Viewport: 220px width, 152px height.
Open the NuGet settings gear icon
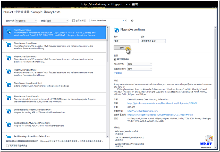click(x=132, y=21)
